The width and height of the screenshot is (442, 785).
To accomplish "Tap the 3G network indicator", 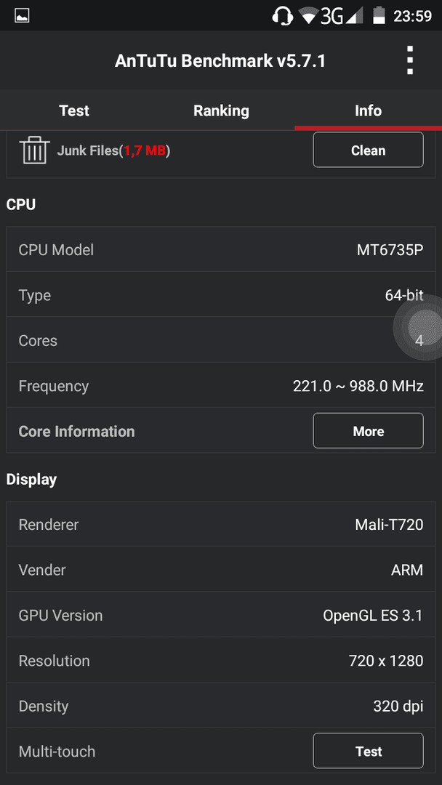I will [332, 16].
